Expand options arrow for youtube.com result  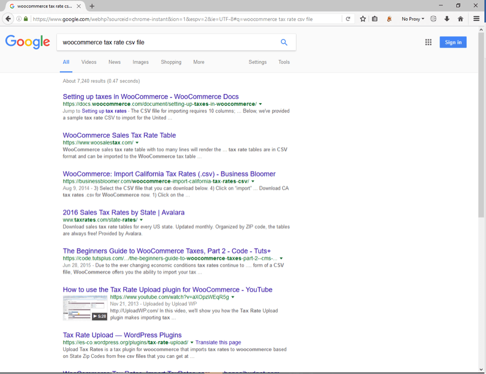click(233, 297)
